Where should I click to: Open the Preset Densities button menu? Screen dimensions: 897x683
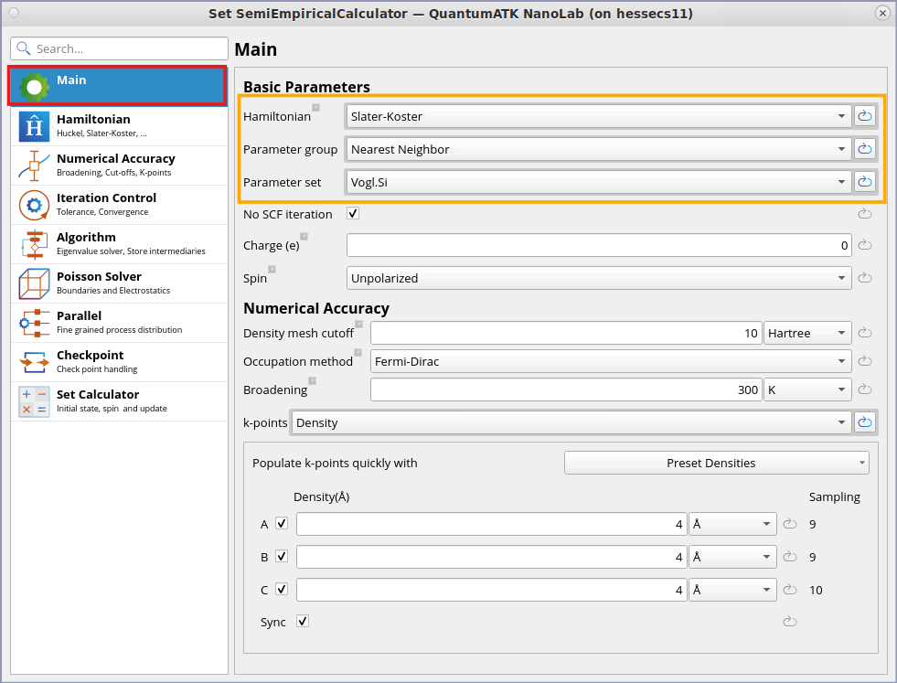(x=716, y=463)
